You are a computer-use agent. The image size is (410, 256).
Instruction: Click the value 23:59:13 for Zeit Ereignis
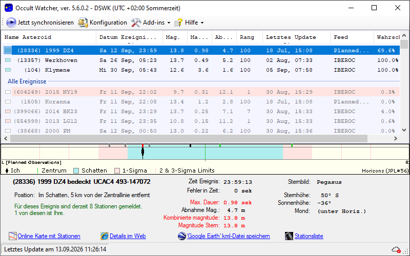pos(238,182)
